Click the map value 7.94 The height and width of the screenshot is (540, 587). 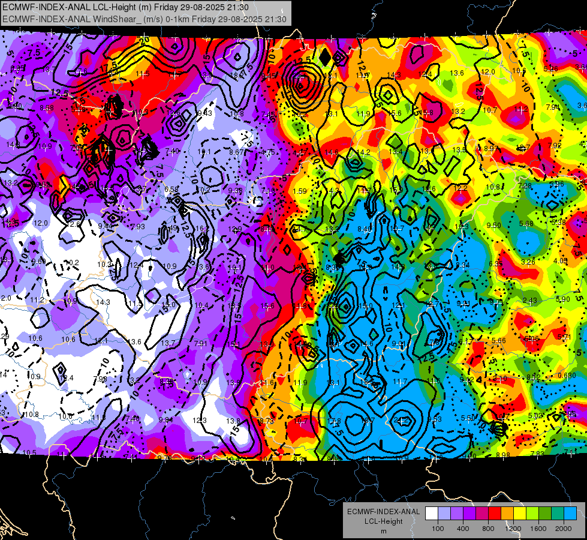(553, 107)
